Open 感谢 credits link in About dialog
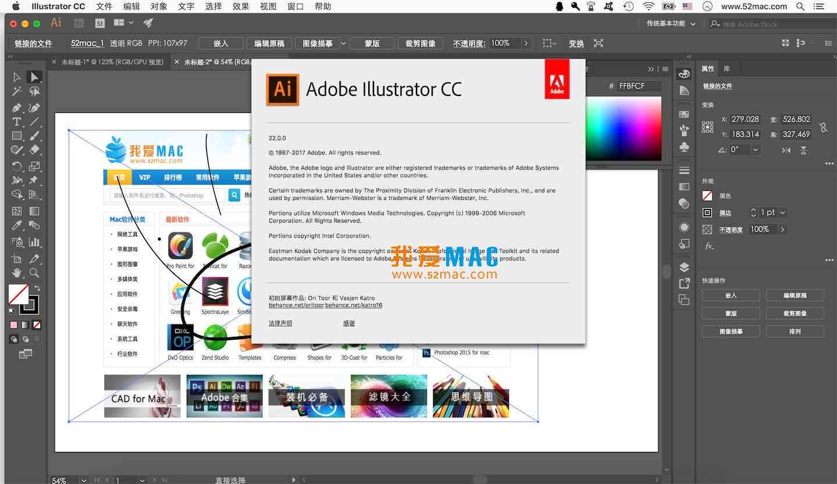 349,323
